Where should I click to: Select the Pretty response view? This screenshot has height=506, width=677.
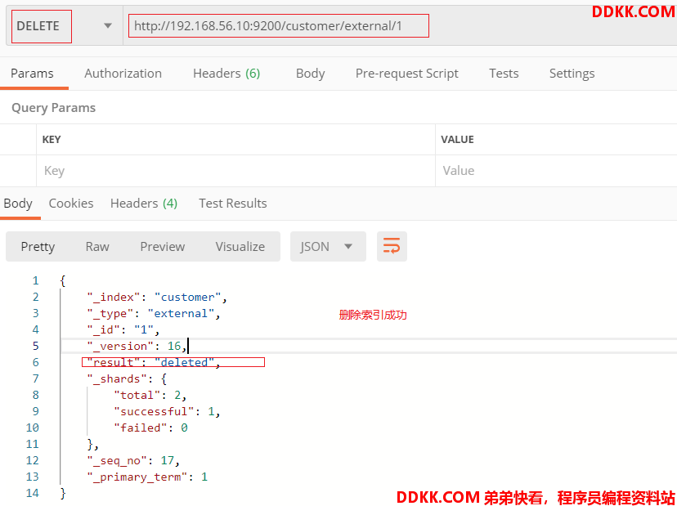tap(38, 247)
